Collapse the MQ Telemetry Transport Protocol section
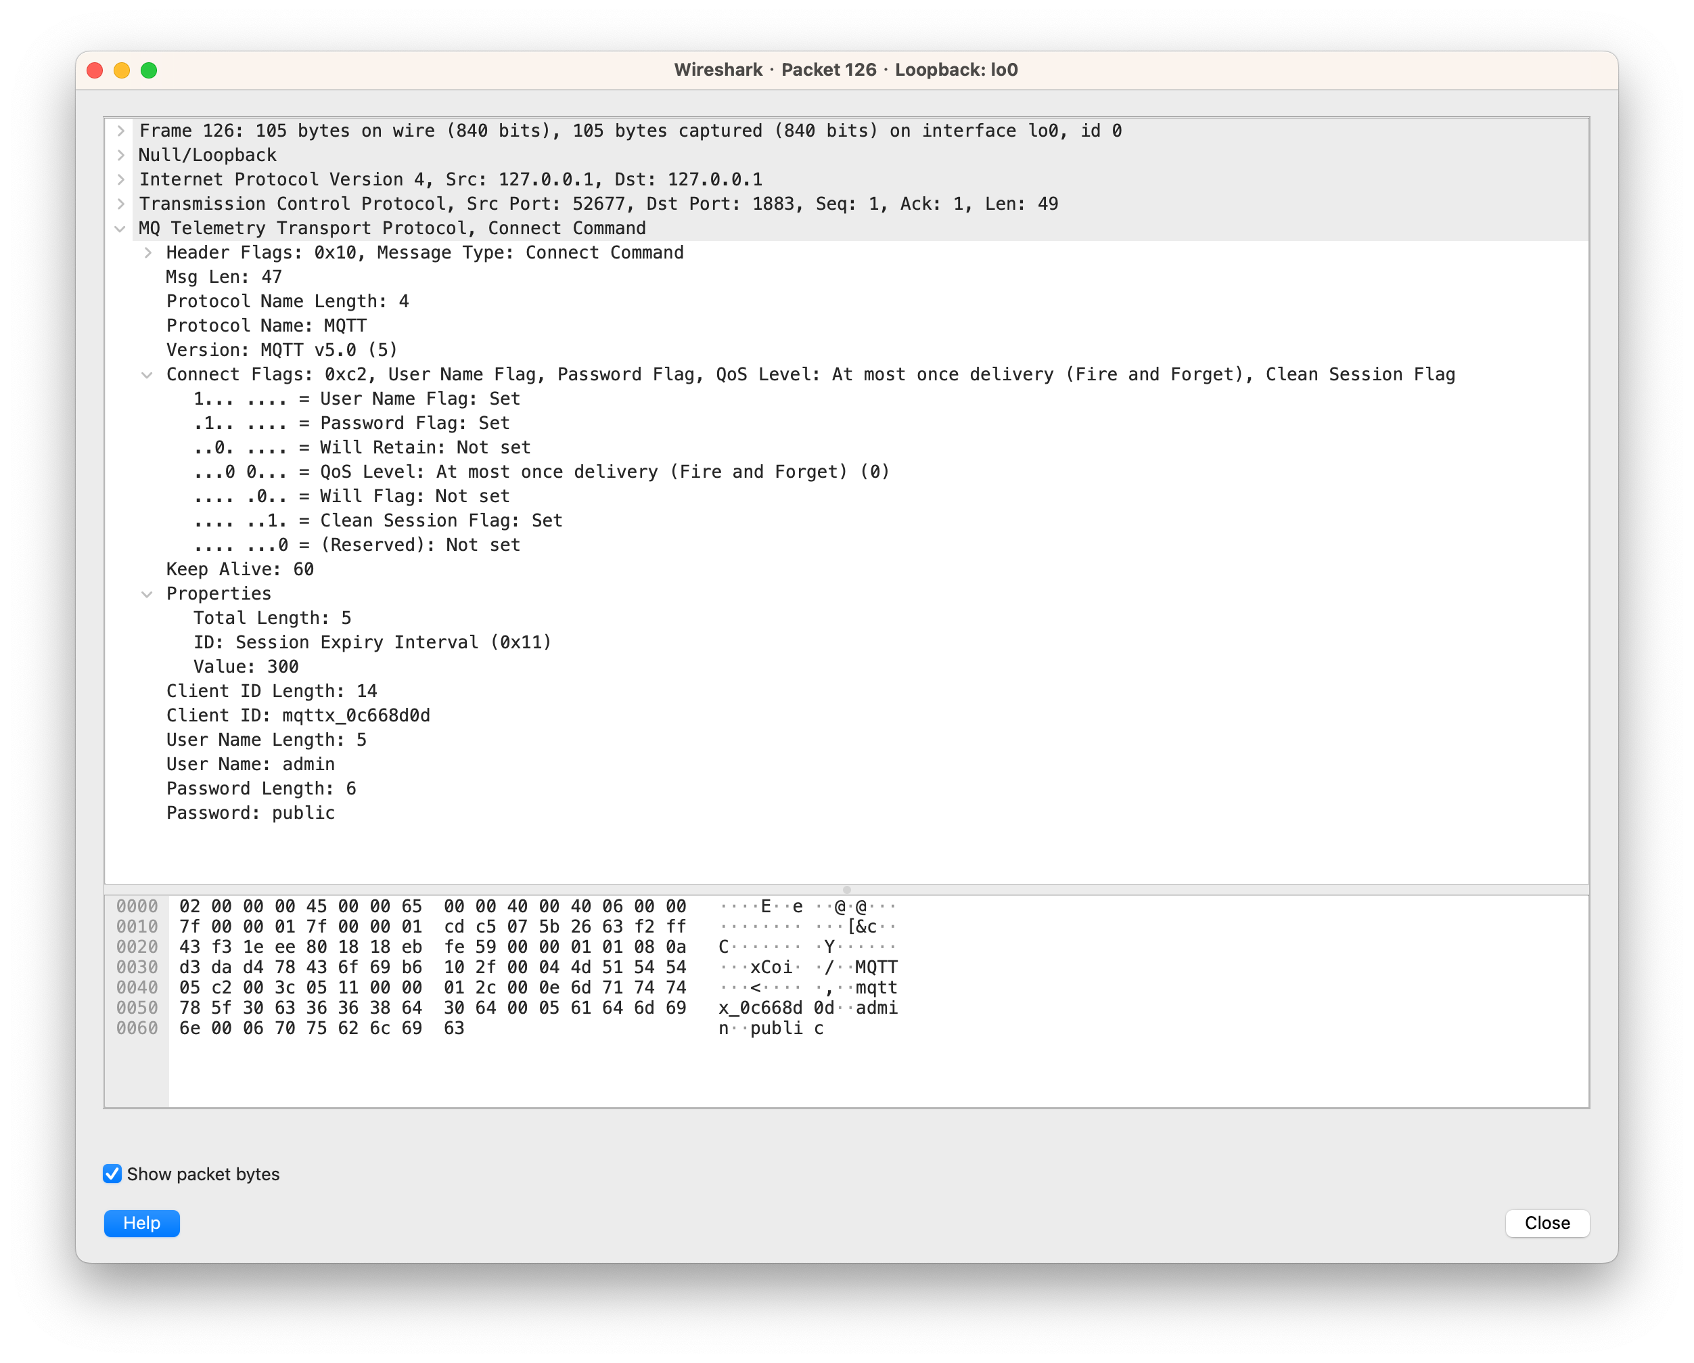 coord(120,228)
